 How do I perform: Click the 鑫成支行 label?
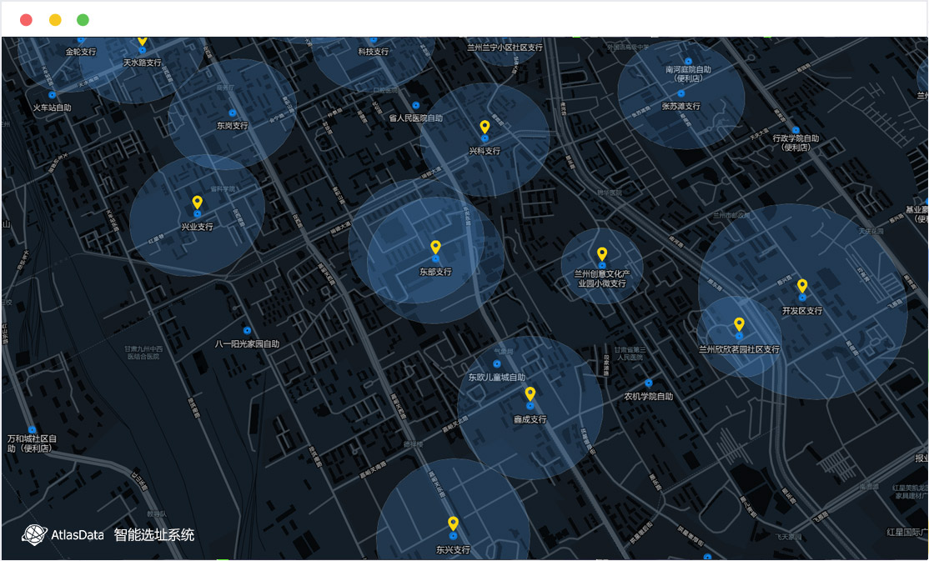pyautogui.click(x=530, y=419)
